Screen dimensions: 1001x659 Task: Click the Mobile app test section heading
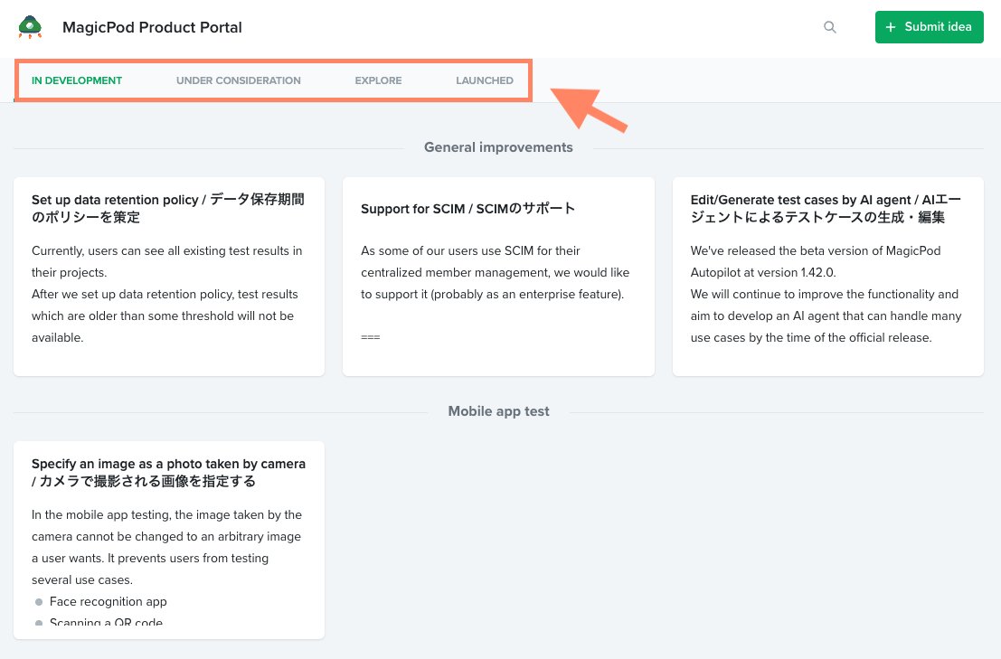pyautogui.click(x=498, y=410)
